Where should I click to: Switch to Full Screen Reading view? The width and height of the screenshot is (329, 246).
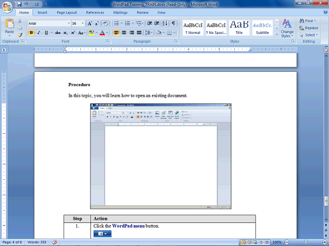coord(249,242)
